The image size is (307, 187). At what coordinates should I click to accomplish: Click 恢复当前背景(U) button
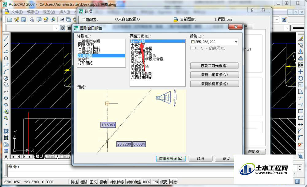(x=214, y=75)
